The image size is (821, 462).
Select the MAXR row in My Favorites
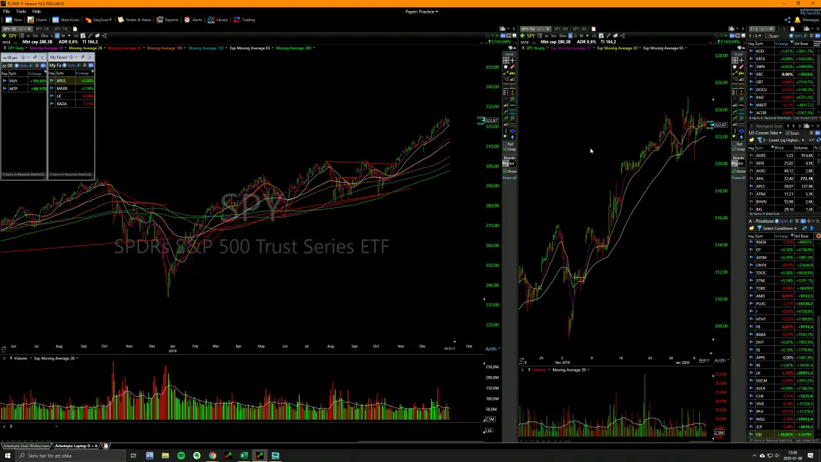[x=71, y=89]
